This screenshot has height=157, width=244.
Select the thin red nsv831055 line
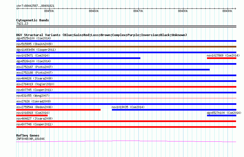coord(126,98)
